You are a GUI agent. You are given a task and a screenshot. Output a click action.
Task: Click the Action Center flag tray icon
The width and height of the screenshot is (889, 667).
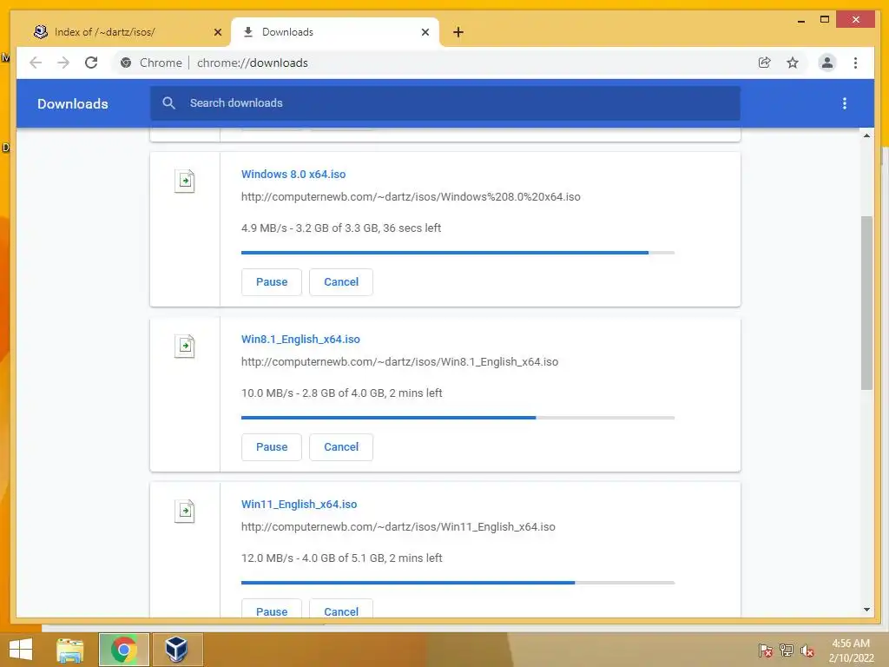[x=766, y=650]
